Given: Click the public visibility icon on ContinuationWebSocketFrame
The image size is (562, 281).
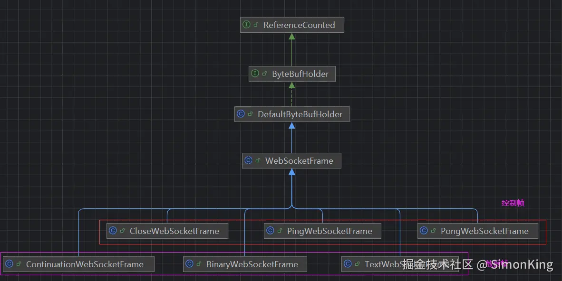Looking at the screenshot, I should pyautogui.click(x=19, y=264).
